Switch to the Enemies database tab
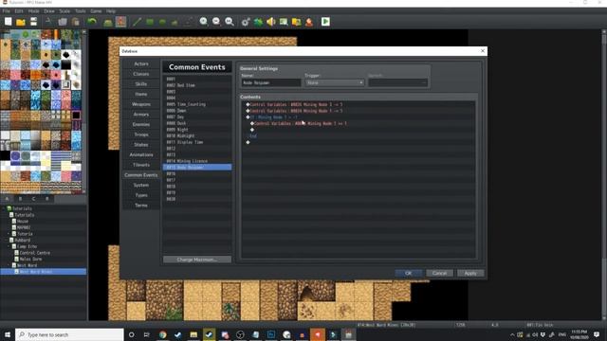 [x=141, y=124]
